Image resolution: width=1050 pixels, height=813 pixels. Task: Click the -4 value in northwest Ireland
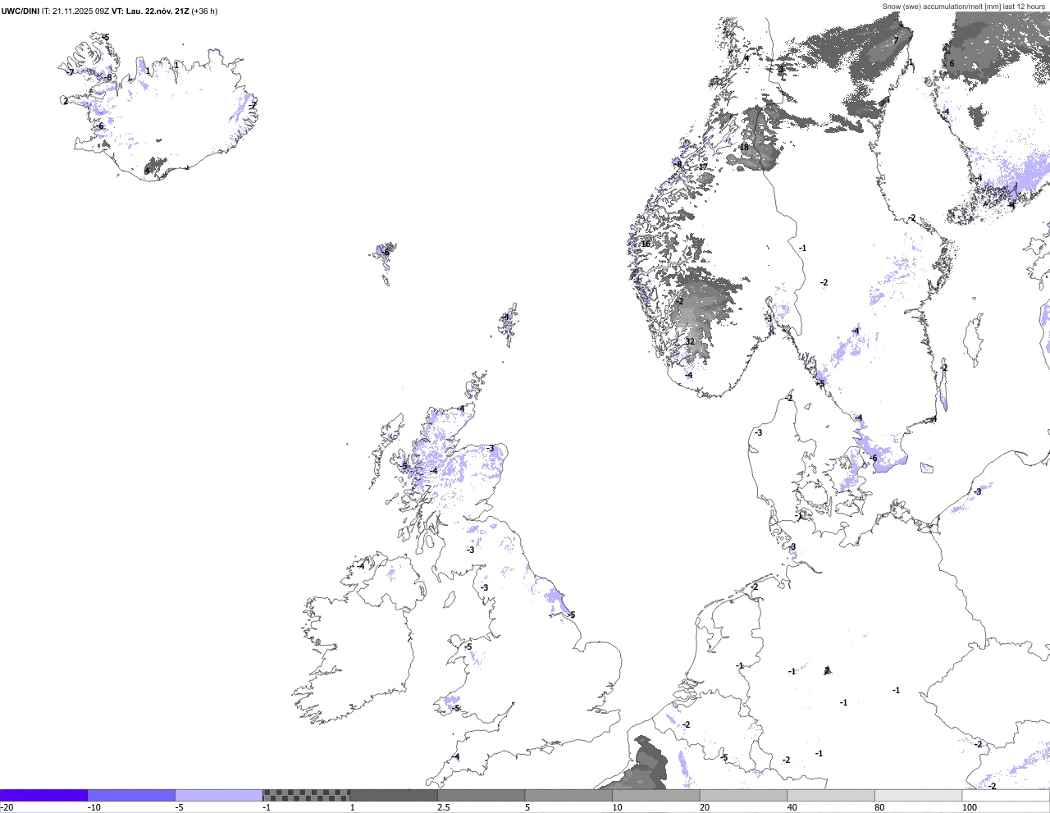[x=360, y=566]
